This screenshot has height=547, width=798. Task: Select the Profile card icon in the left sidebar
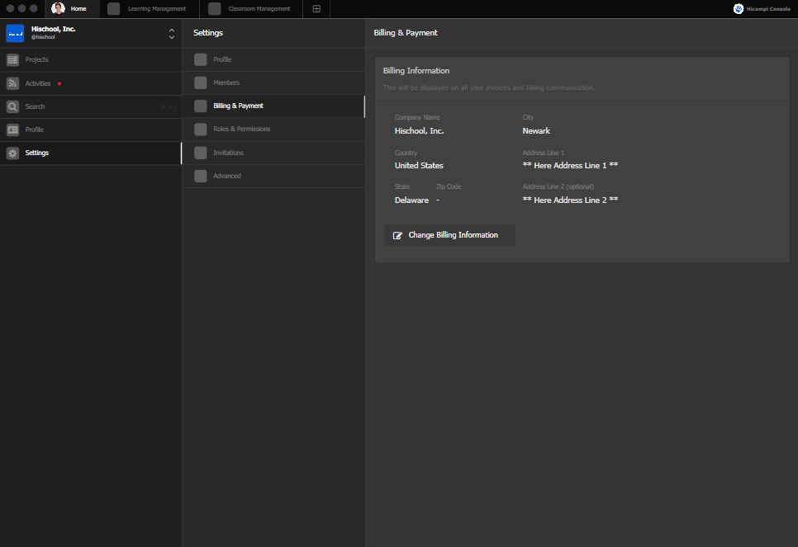pos(12,130)
